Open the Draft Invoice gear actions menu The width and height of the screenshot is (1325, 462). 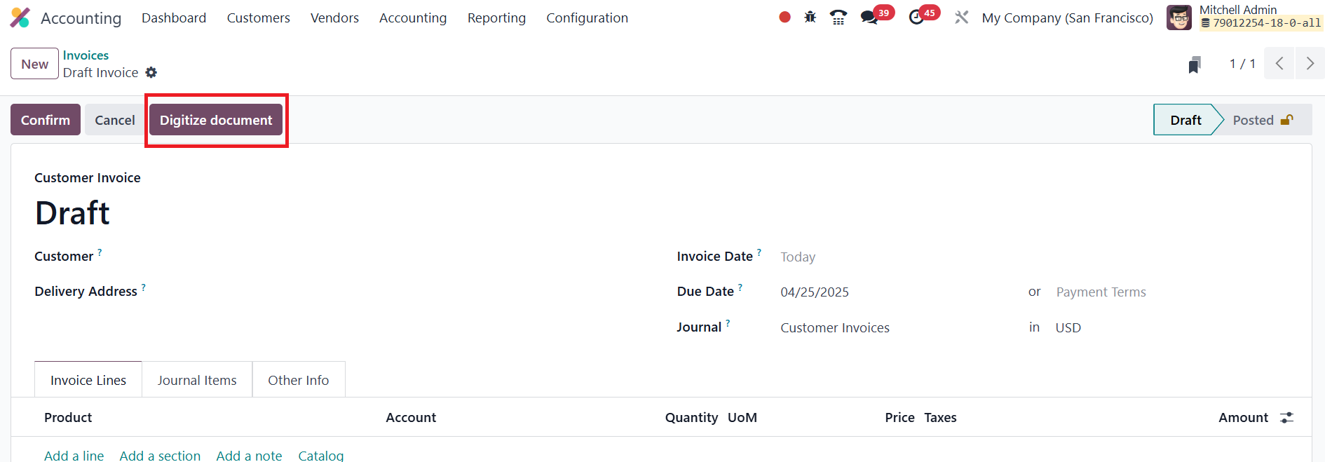click(151, 72)
